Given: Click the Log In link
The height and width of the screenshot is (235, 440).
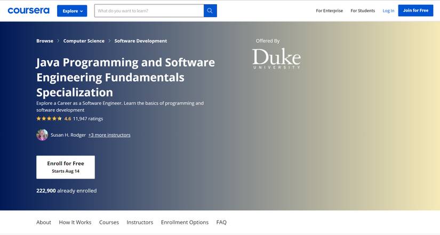Looking at the screenshot, I should [x=388, y=11].
